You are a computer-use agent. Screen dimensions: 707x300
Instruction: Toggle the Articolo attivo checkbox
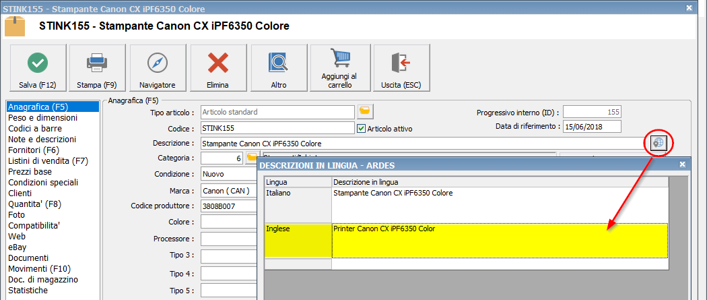[x=361, y=128]
